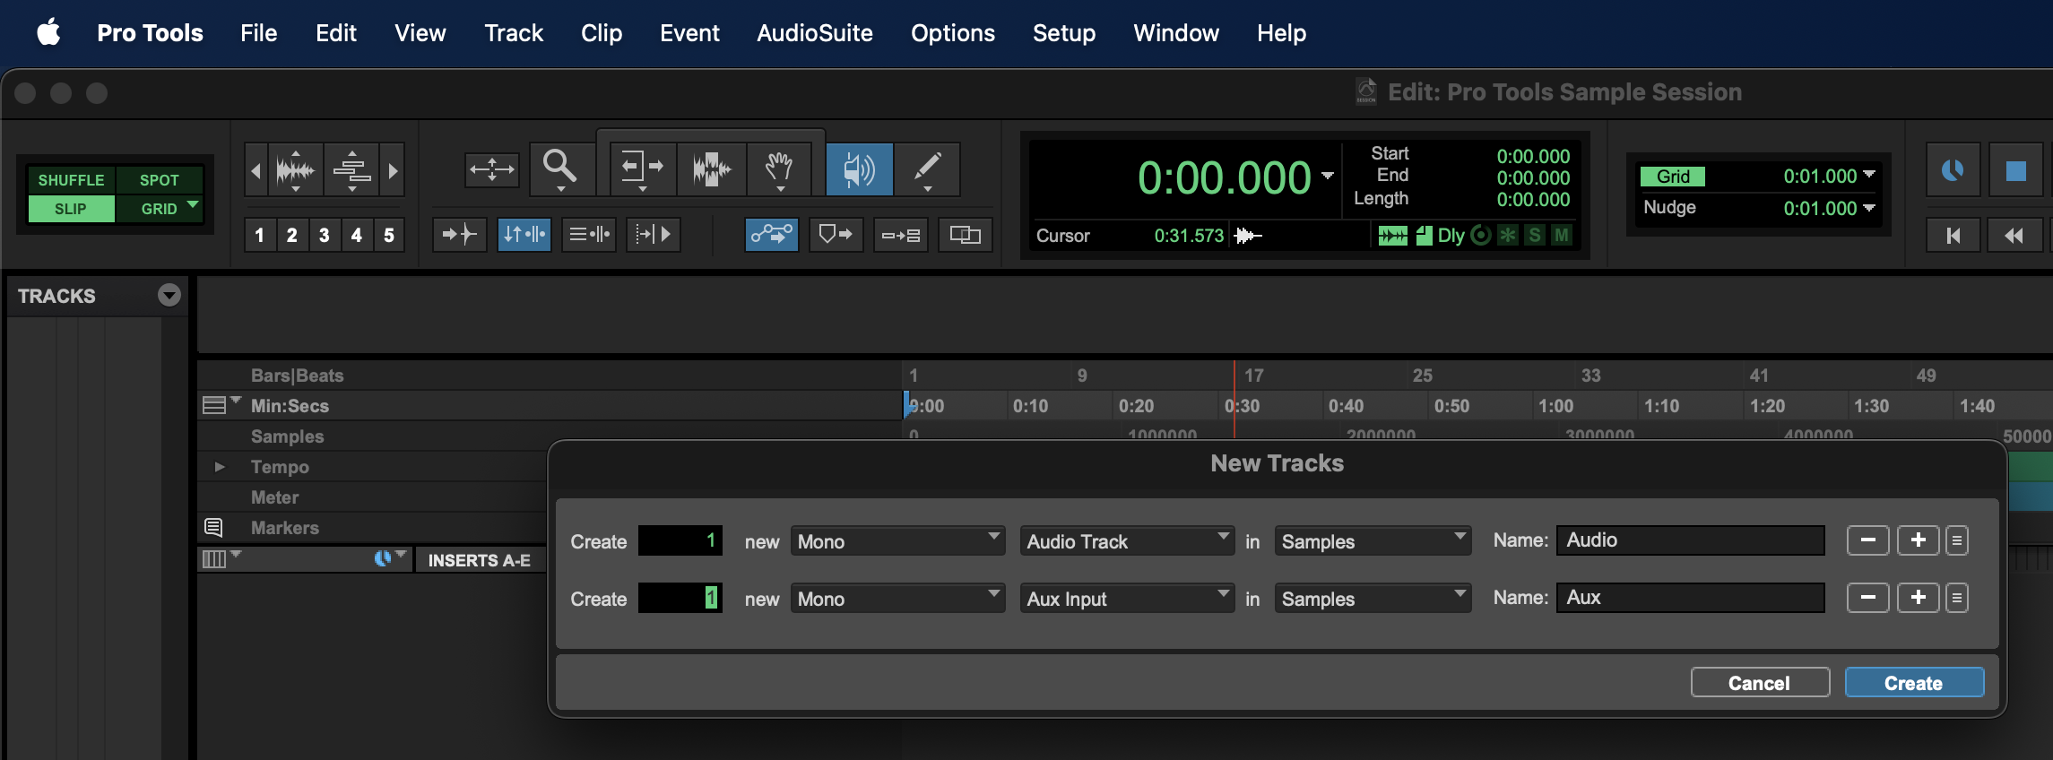2053x760 pixels.
Task: Select the Trim tool
Action: pos(642,168)
